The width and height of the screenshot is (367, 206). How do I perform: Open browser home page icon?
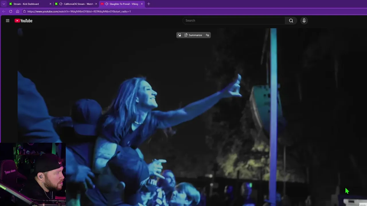[x=17, y=11]
